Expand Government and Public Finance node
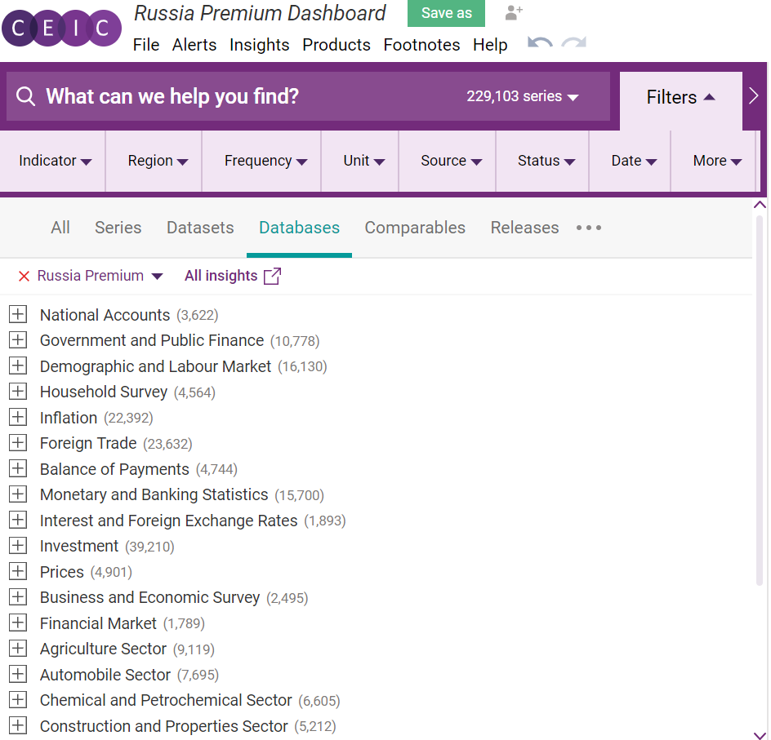Screen dimensions: 771x740 pyautogui.click(x=18, y=339)
